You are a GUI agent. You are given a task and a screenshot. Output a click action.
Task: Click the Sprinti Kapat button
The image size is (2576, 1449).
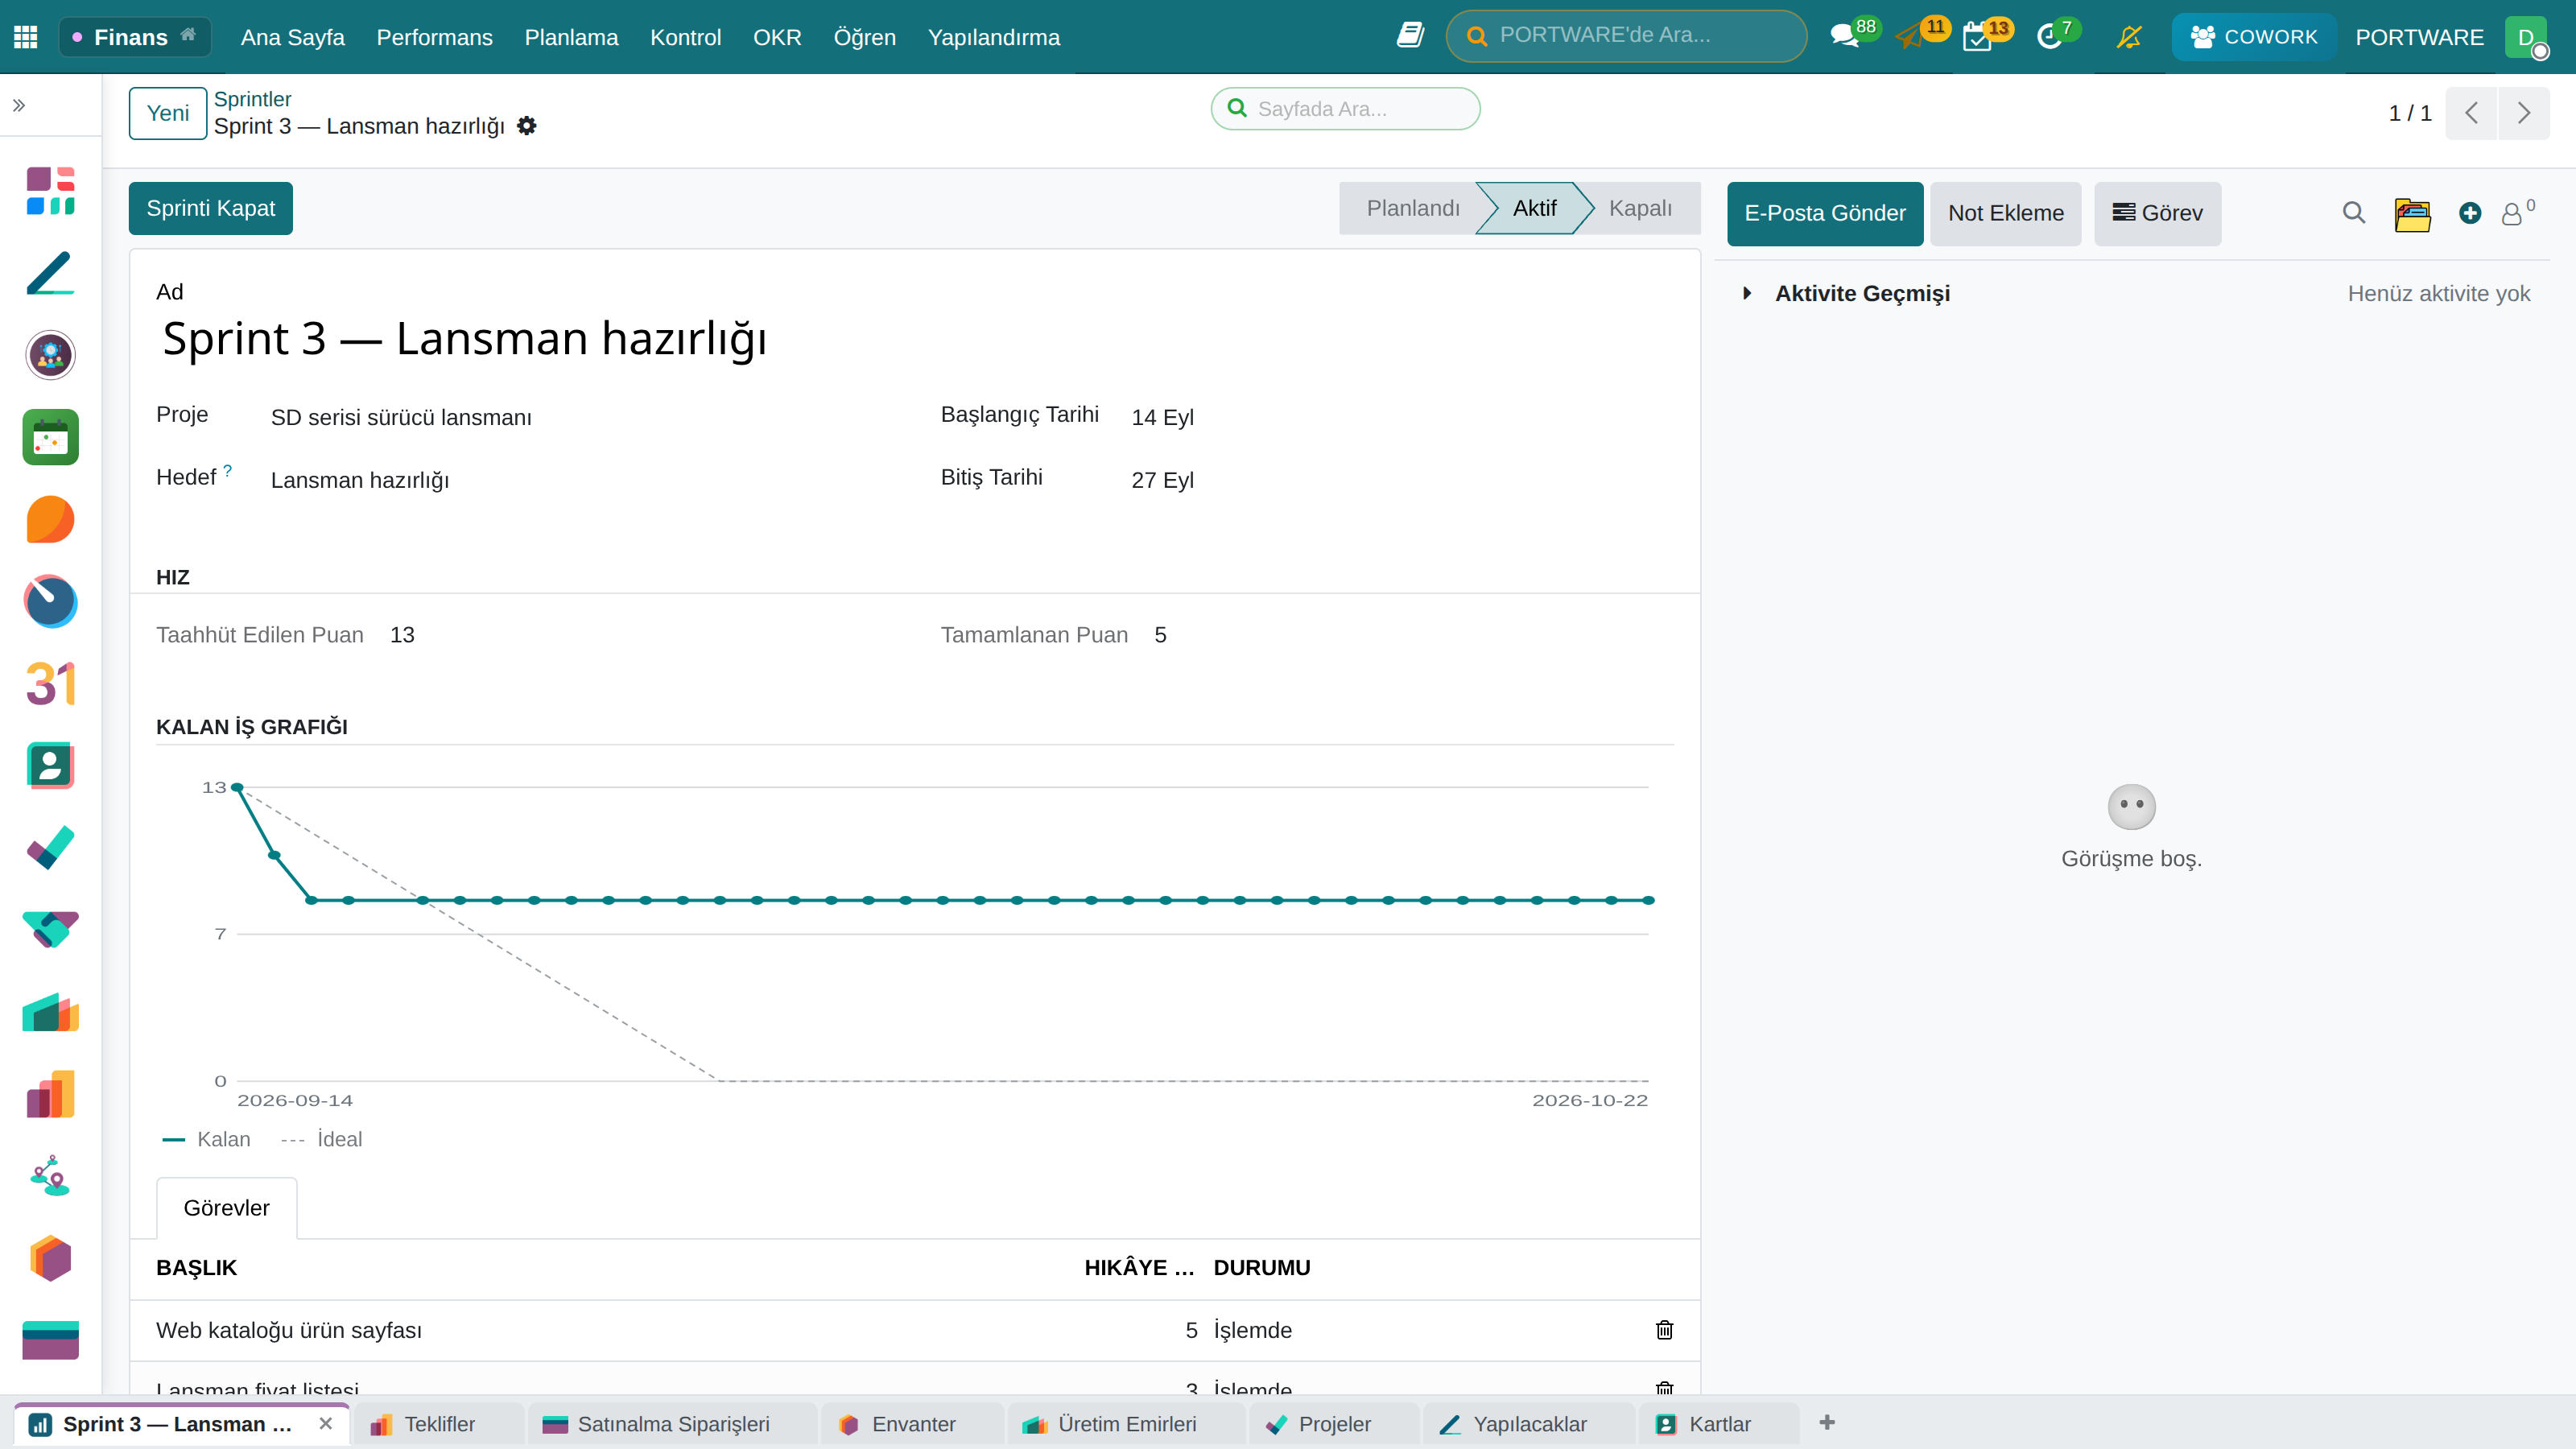(211, 208)
